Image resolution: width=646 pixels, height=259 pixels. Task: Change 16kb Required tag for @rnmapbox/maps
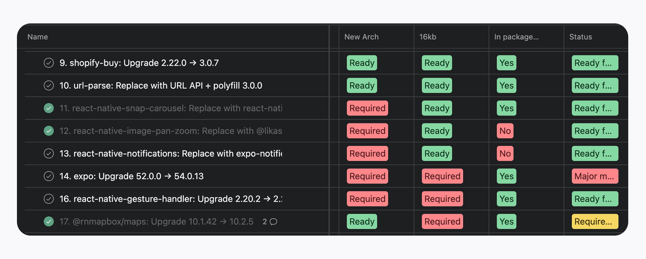(443, 222)
